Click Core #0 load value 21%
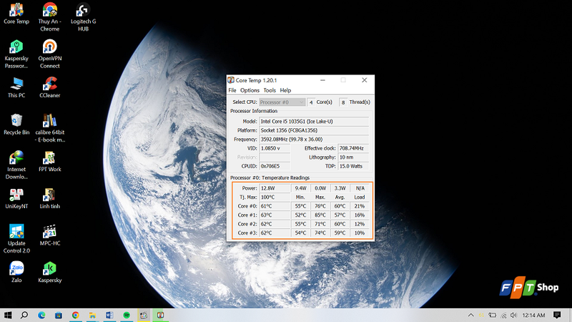This screenshot has width=572, height=322. click(360, 206)
